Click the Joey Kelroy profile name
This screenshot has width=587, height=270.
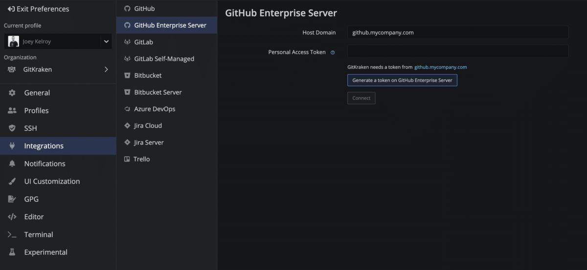37,42
